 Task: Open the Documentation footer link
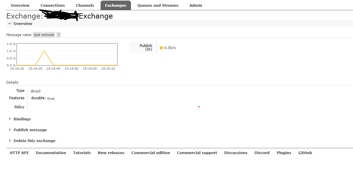tap(51, 153)
